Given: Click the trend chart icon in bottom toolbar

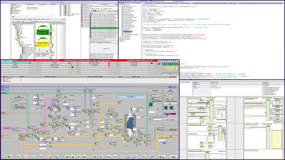Looking at the screenshot, I should (41, 157).
